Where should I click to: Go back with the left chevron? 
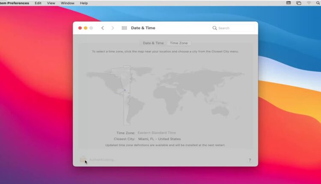[103, 28]
